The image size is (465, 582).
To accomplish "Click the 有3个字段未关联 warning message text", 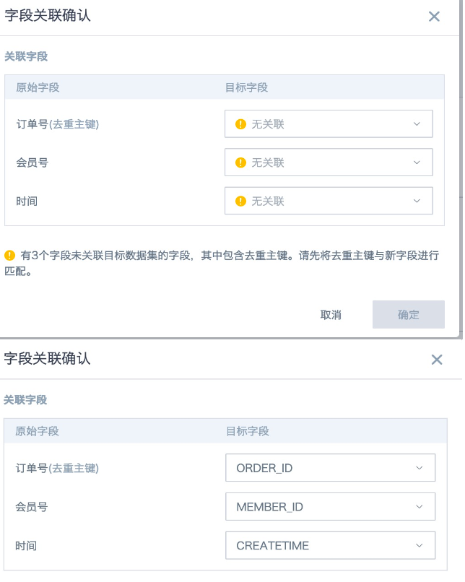I will 222,263.
